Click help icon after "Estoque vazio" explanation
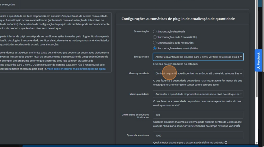This screenshot has height=147, width=264. pyautogui.click(x=238, y=126)
